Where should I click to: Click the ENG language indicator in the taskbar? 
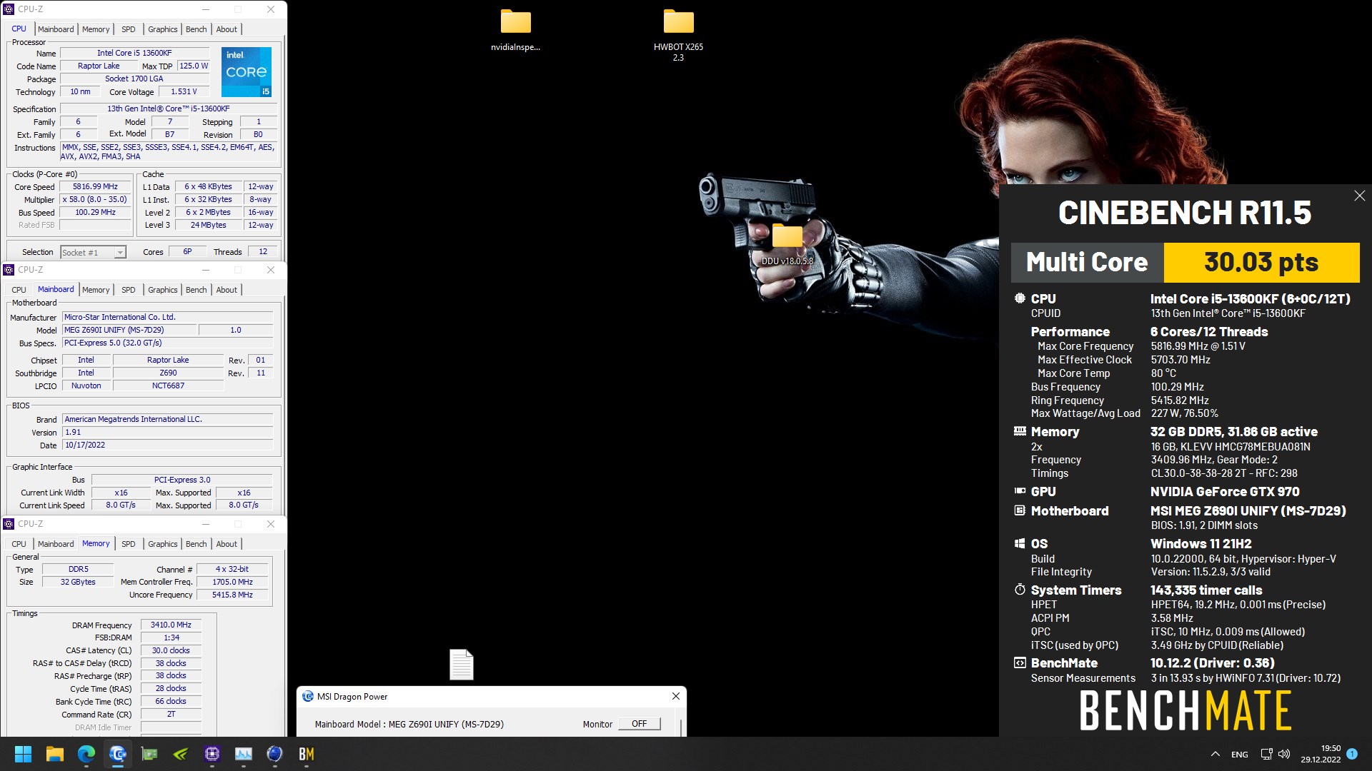1240,755
